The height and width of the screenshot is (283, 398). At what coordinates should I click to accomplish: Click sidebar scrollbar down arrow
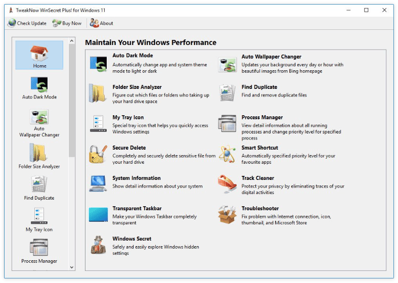pyautogui.click(x=72, y=267)
